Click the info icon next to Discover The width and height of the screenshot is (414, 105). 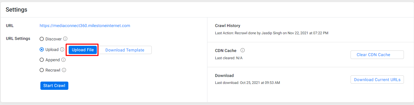(x=65, y=39)
